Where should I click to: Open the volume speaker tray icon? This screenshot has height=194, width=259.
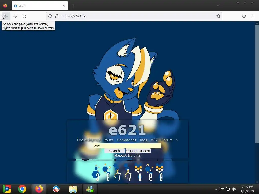coord(234,189)
